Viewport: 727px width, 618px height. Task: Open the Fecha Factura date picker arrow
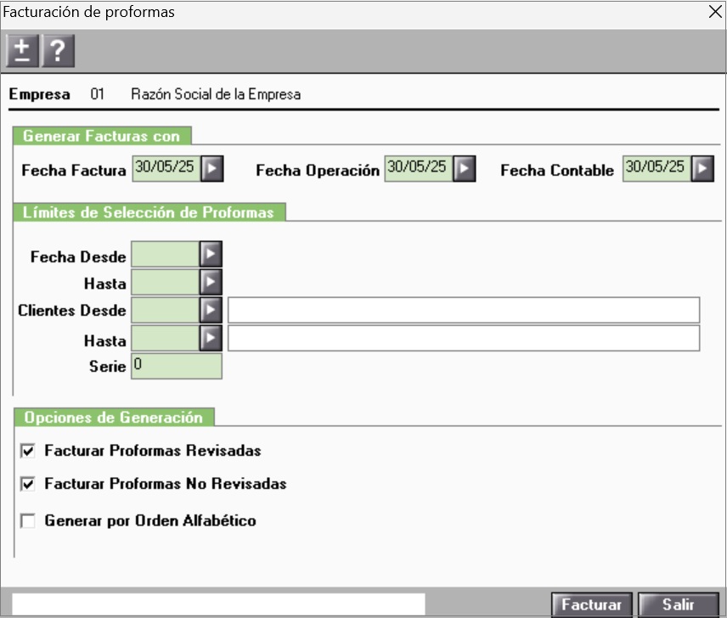click(212, 169)
